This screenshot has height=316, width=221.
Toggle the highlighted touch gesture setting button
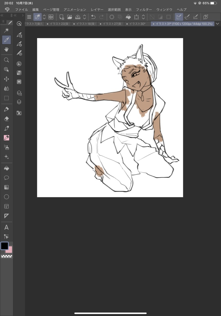click(x=37, y=17)
